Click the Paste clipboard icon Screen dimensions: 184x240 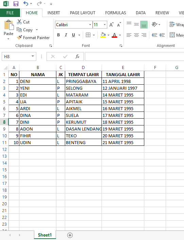click(x=9, y=25)
